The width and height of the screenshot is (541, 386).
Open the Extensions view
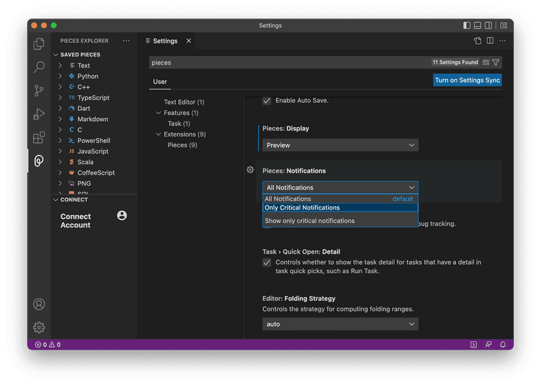tap(39, 137)
